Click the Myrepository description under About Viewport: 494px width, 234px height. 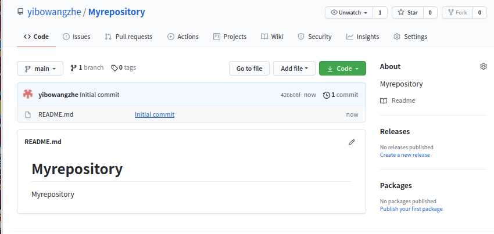tap(402, 84)
